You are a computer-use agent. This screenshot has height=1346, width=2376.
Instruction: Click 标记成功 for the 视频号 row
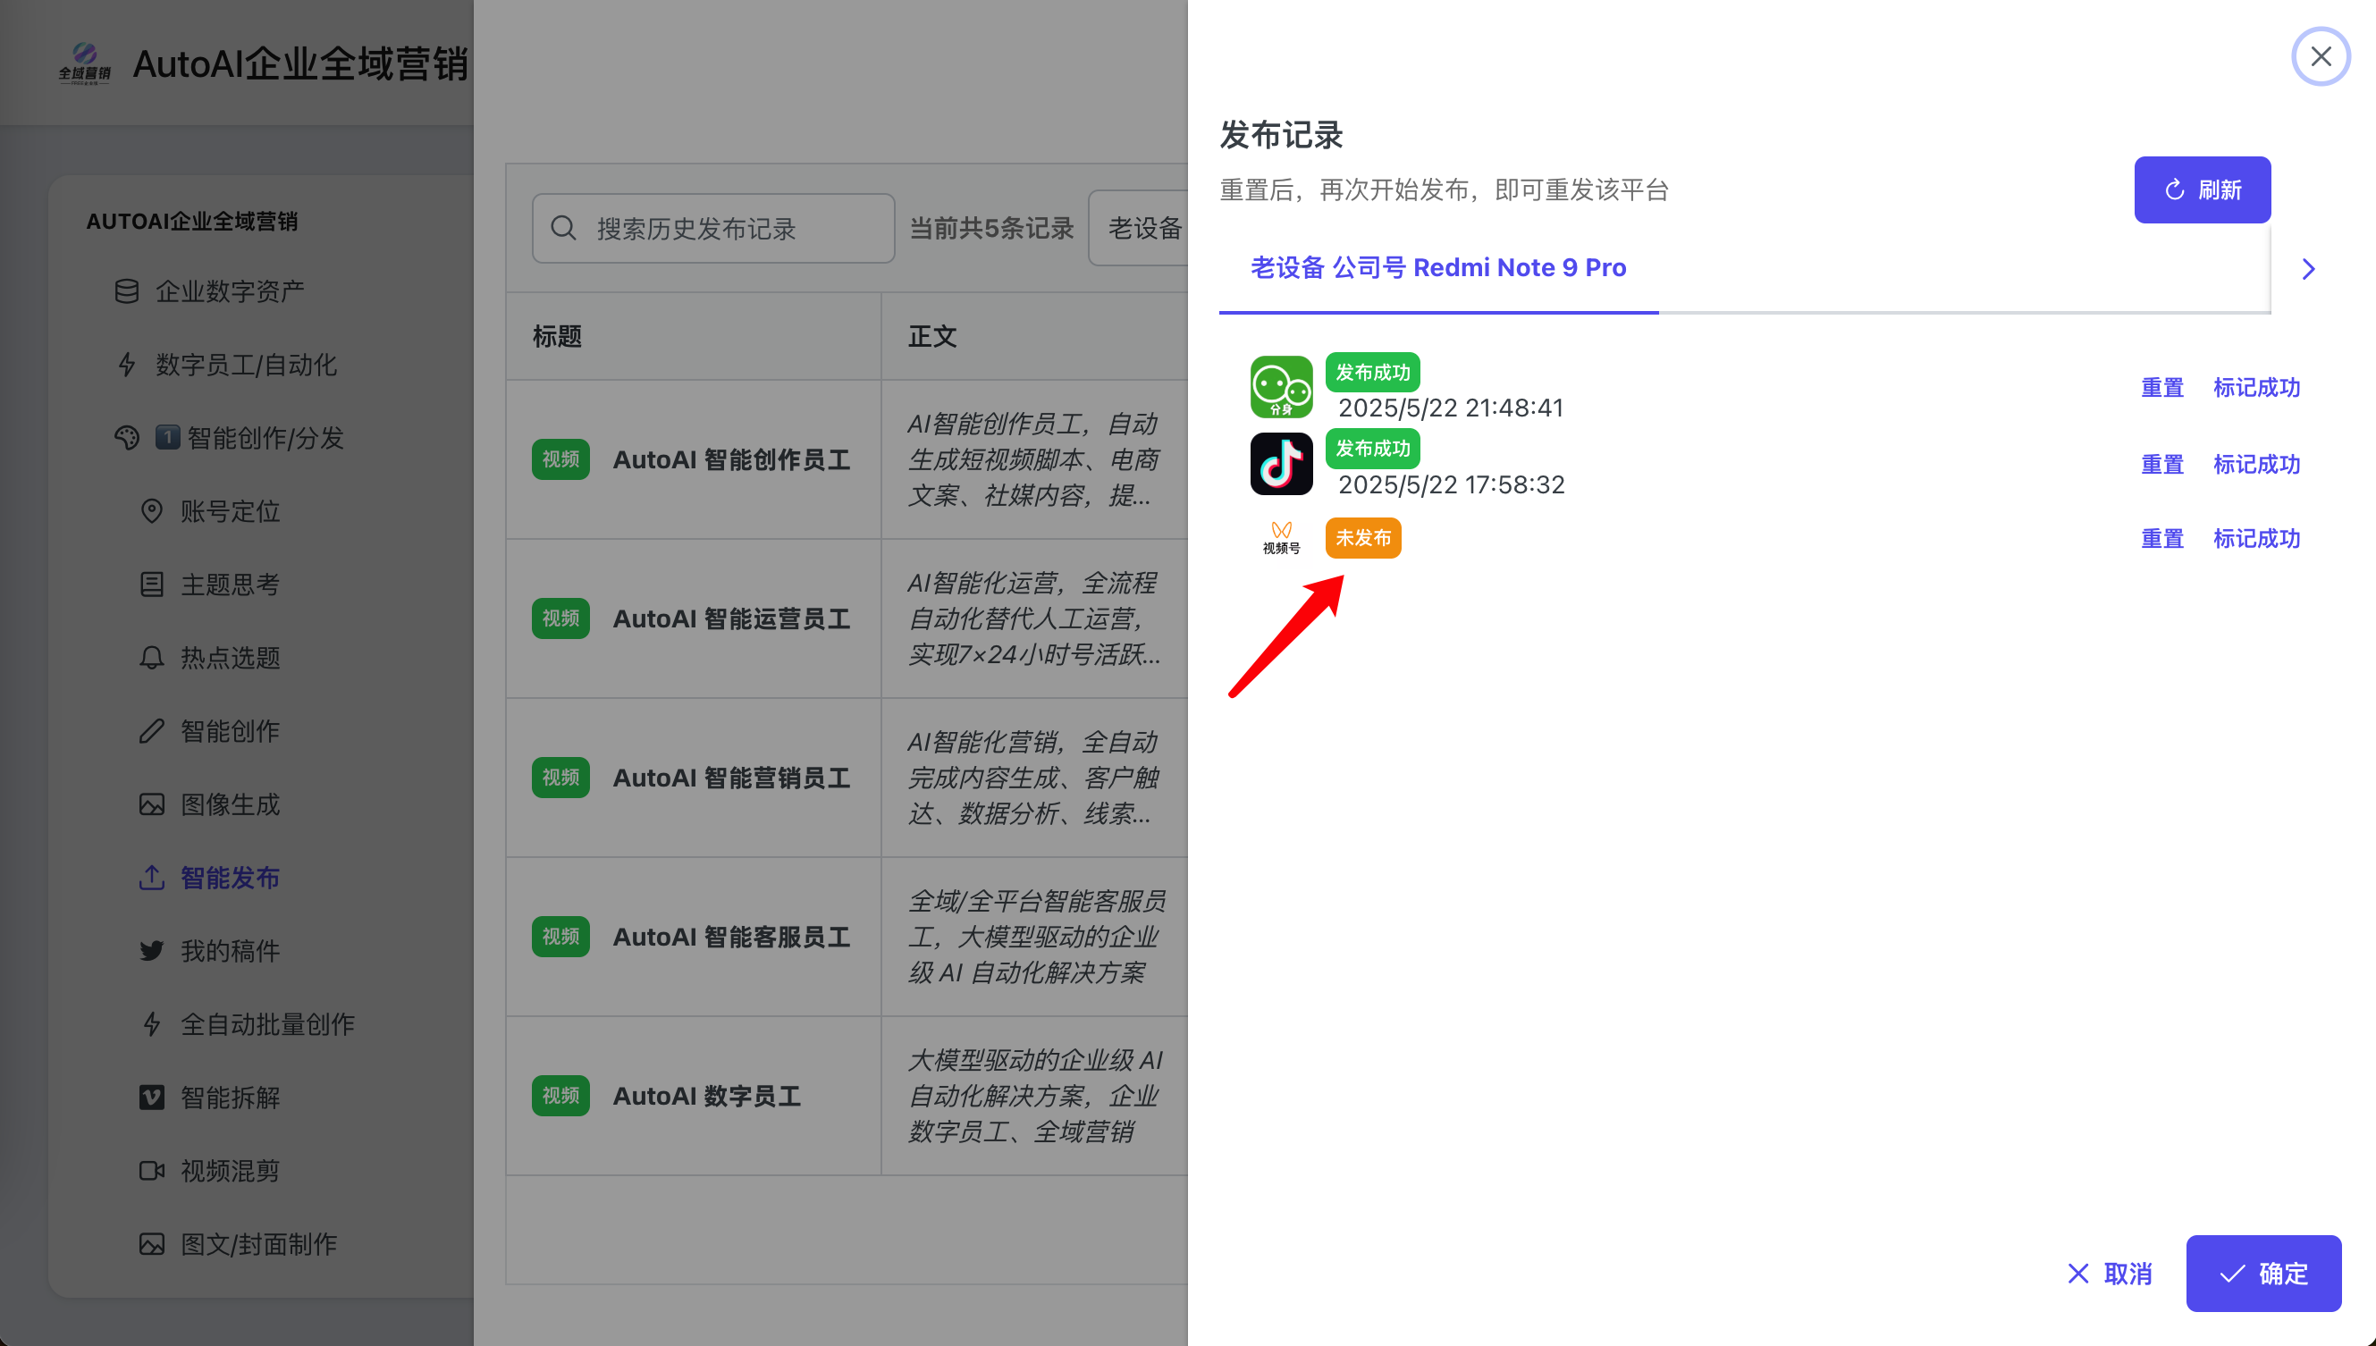click(2256, 538)
